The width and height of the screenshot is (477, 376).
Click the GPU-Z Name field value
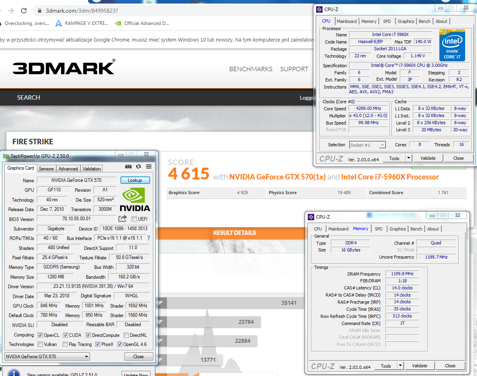76,180
